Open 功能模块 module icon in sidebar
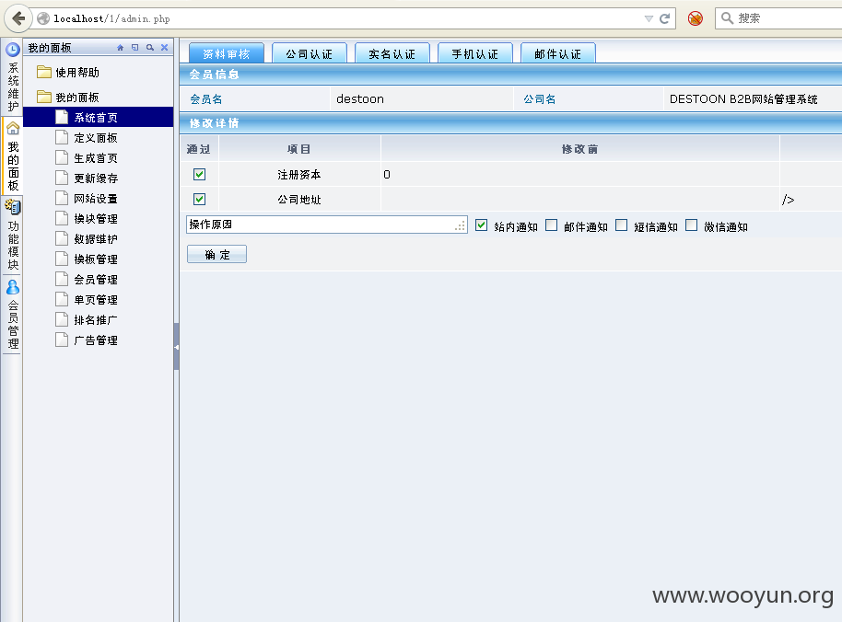This screenshot has width=842, height=622. coord(13,206)
